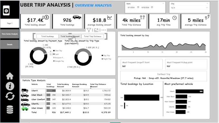Click the Most Frequent Dropoff Point card
This screenshot has width=219, height=123.
pos(141,64)
